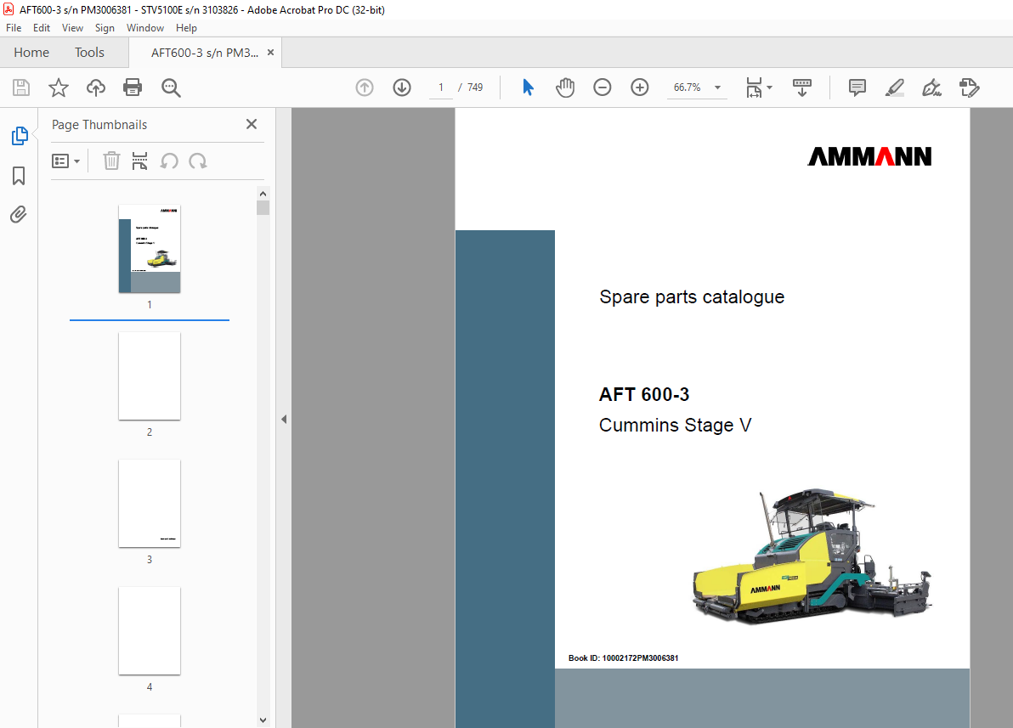Open the File menu
Image resolution: width=1013 pixels, height=728 pixels.
tap(14, 28)
